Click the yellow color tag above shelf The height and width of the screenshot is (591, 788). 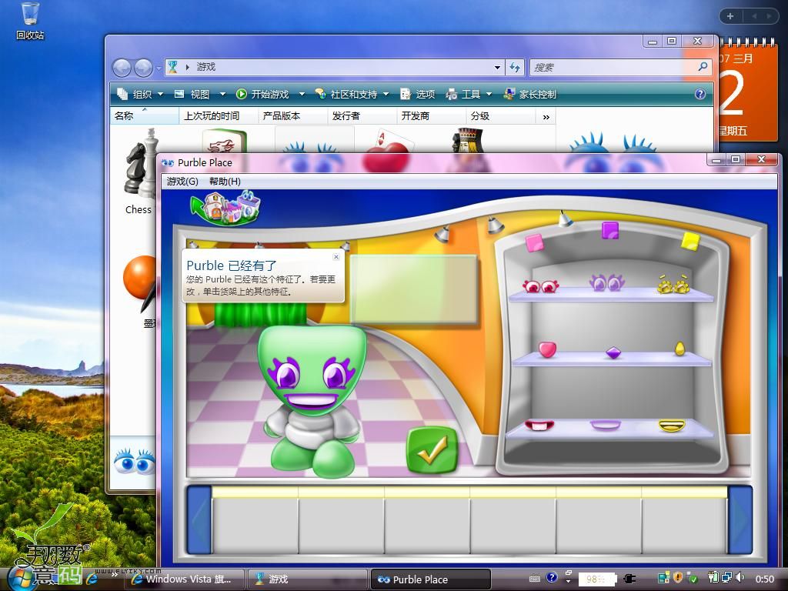point(690,241)
